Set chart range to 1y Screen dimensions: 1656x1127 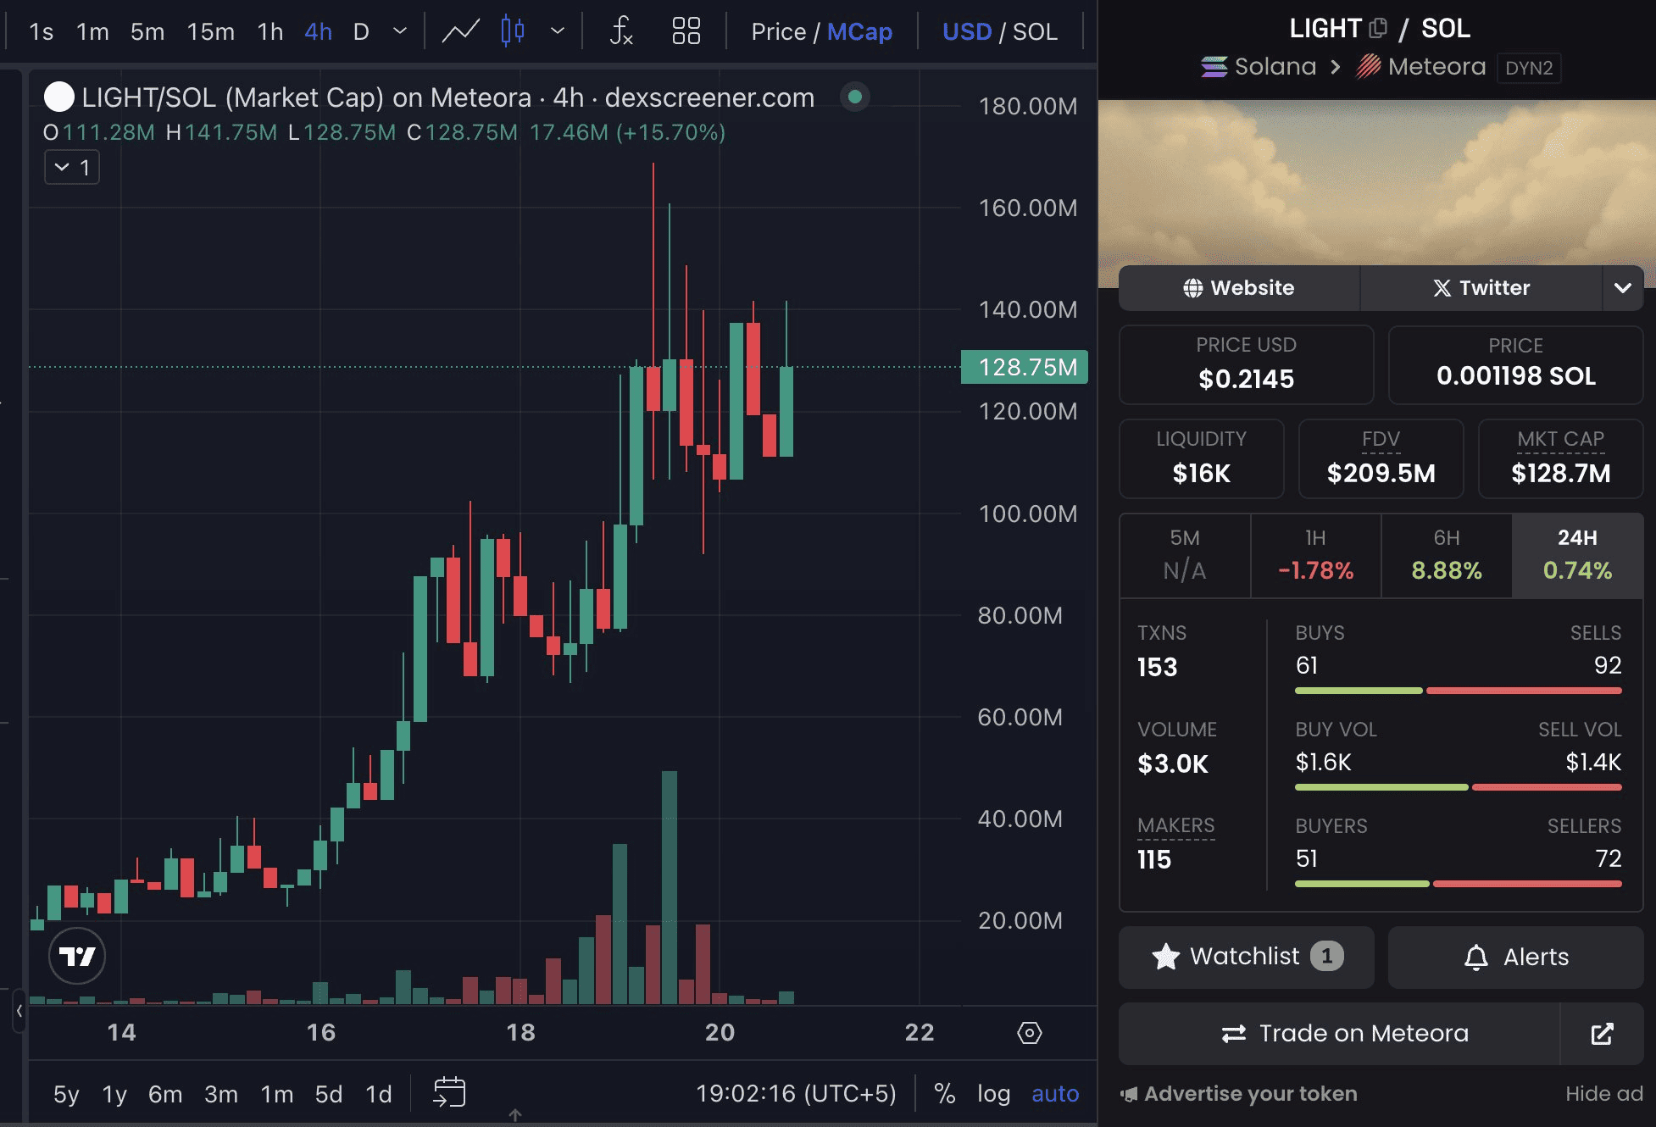pyautogui.click(x=114, y=1094)
